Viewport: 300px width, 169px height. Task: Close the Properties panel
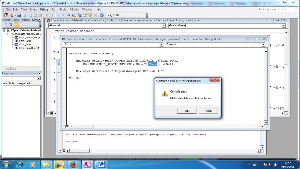click(x=40, y=73)
